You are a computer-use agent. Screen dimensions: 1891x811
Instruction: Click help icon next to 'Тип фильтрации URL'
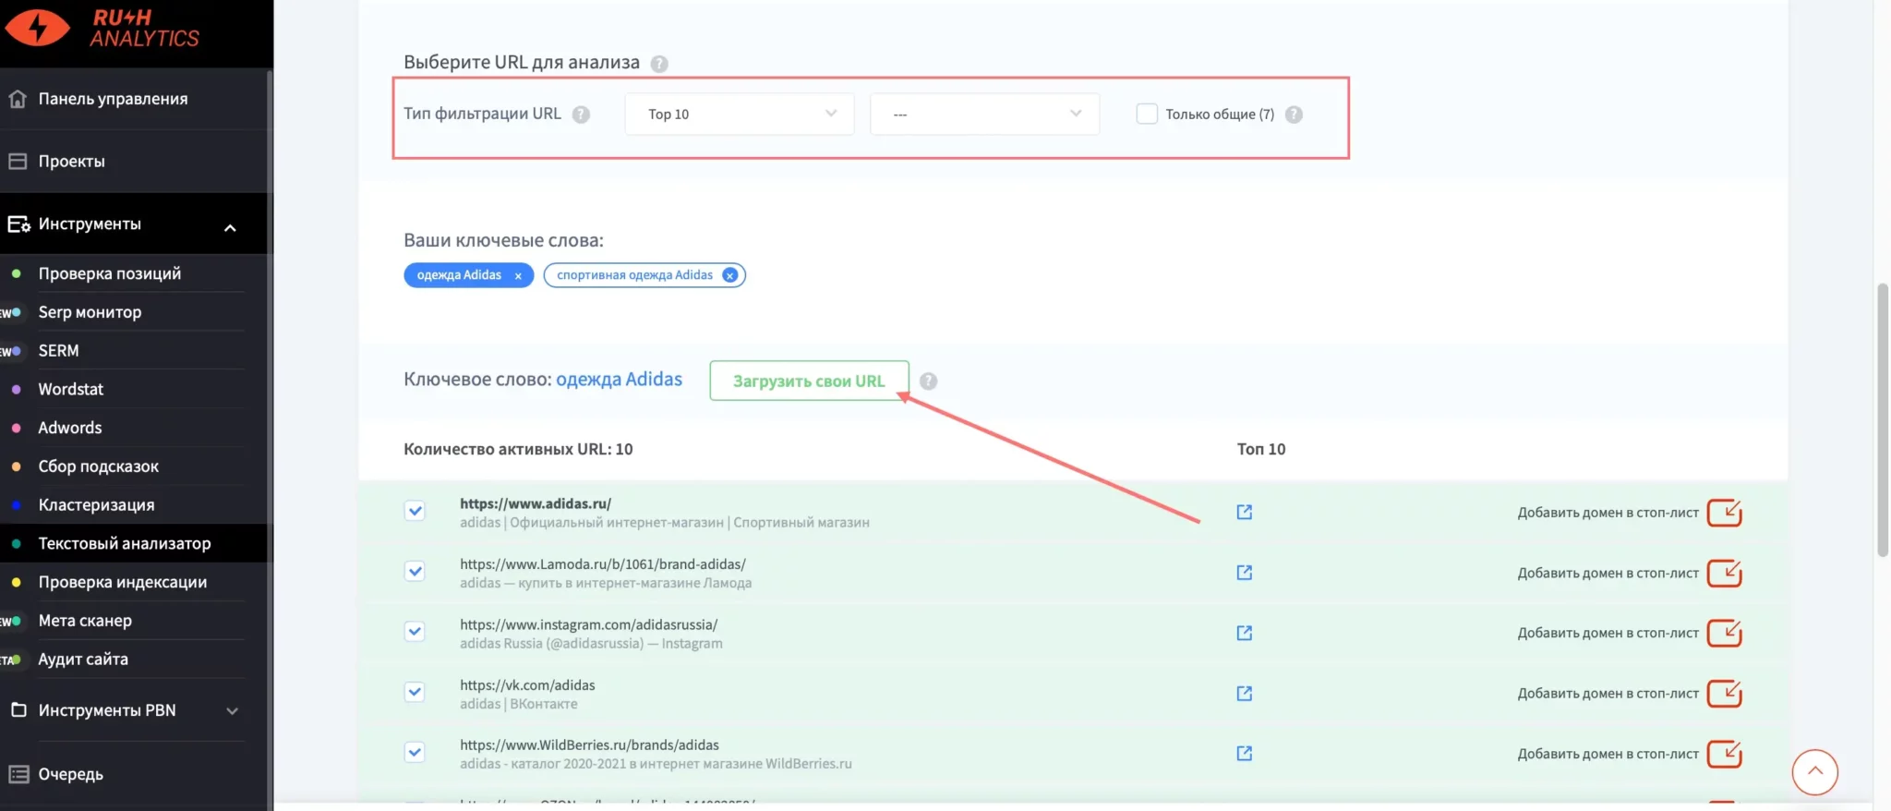581,115
